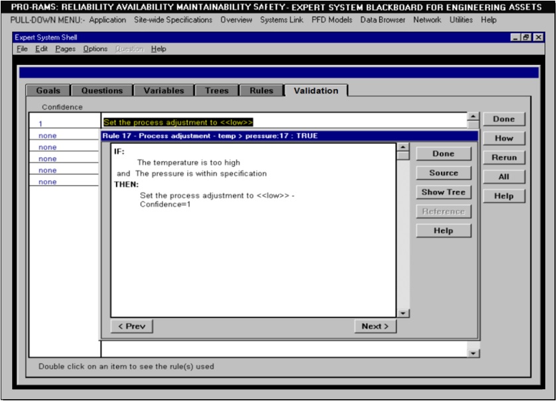Click results list scrollbar down arrow
Image resolution: width=557 pixels, height=401 pixels.
(473, 353)
